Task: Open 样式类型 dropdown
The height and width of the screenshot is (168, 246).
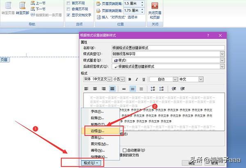Action: (x=222, y=54)
